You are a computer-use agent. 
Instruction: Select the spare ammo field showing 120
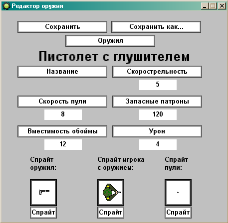point(158,114)
